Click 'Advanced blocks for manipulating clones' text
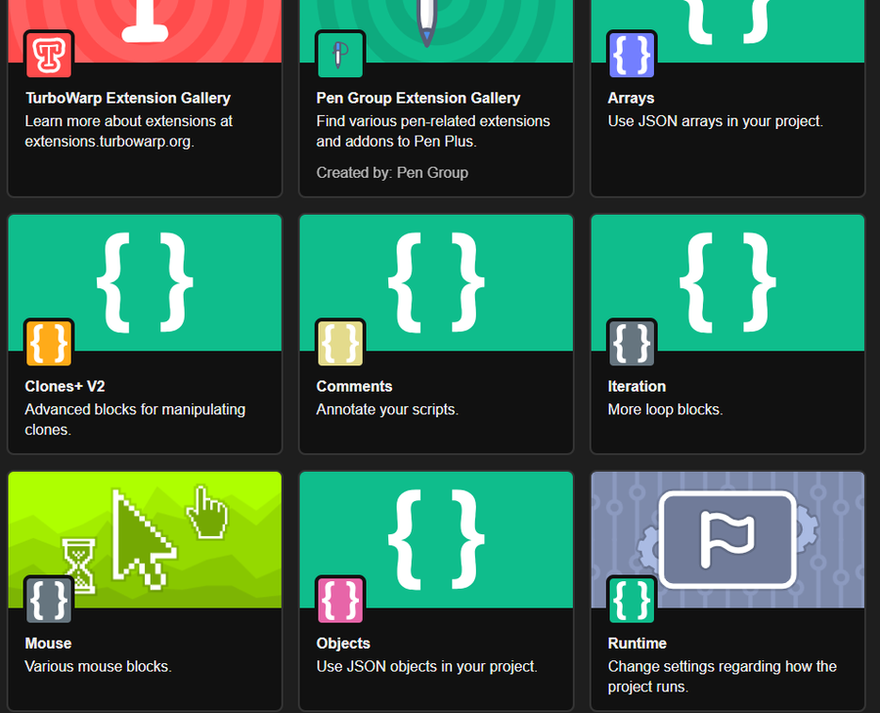 [x=135, y=419]
